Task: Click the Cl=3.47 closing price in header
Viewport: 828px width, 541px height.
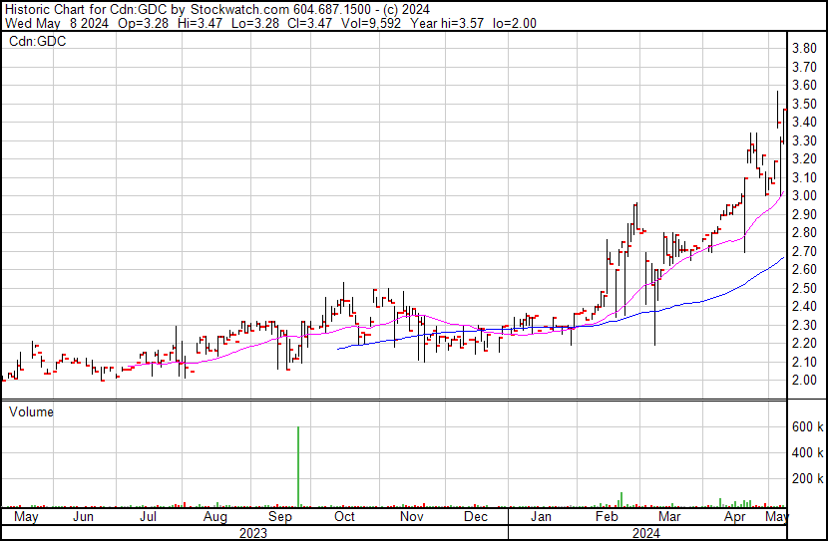Action: click(x=310, y=24)
